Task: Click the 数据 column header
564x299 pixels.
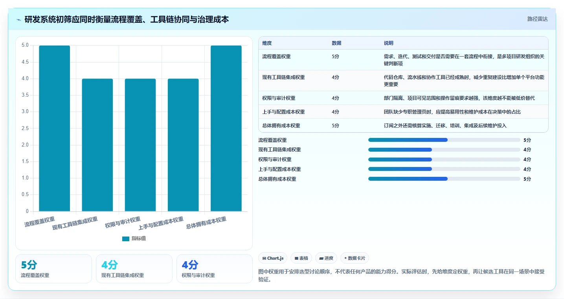Action: pos(336,43)
